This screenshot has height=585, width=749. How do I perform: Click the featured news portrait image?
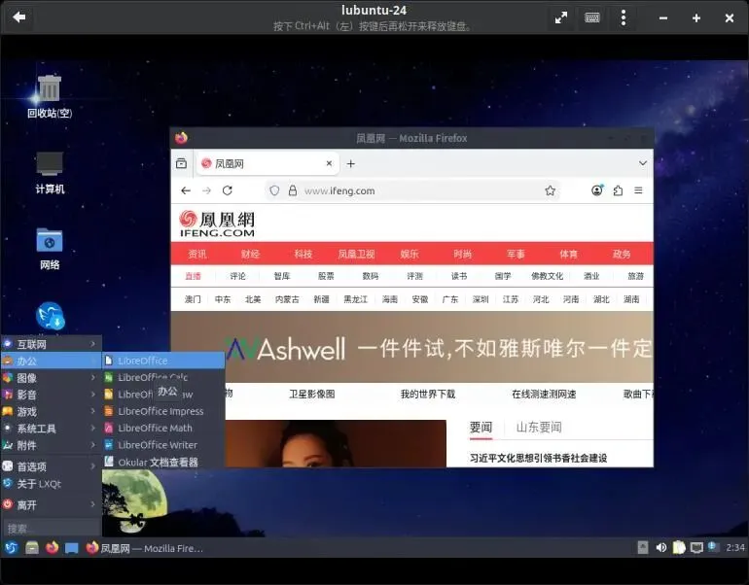click(x=336, y=443)
